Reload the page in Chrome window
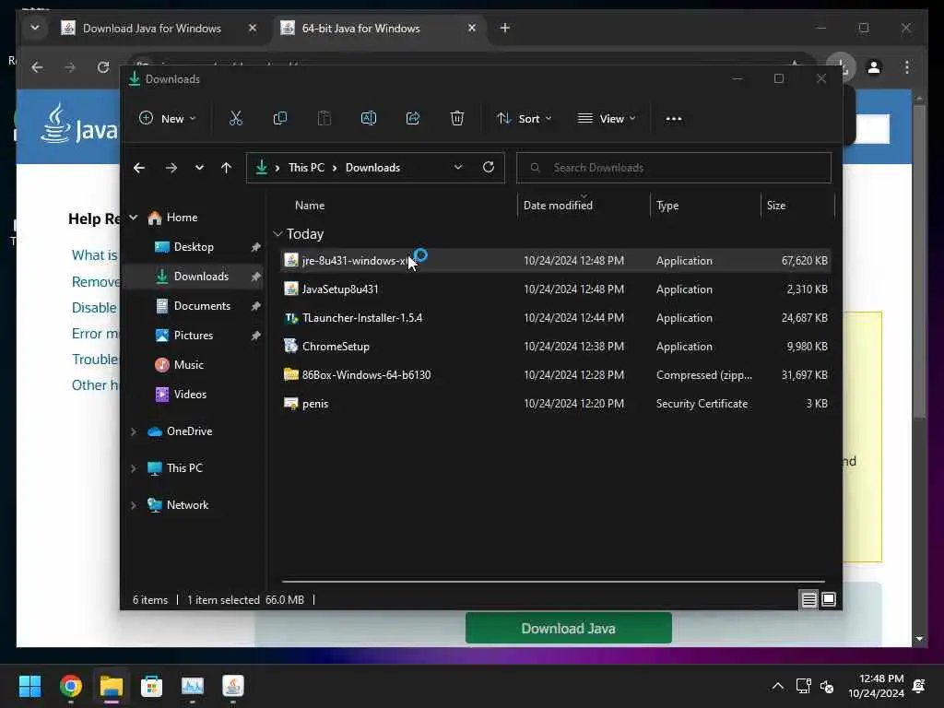The image size is (944, 708). click(x=103, y=66)
